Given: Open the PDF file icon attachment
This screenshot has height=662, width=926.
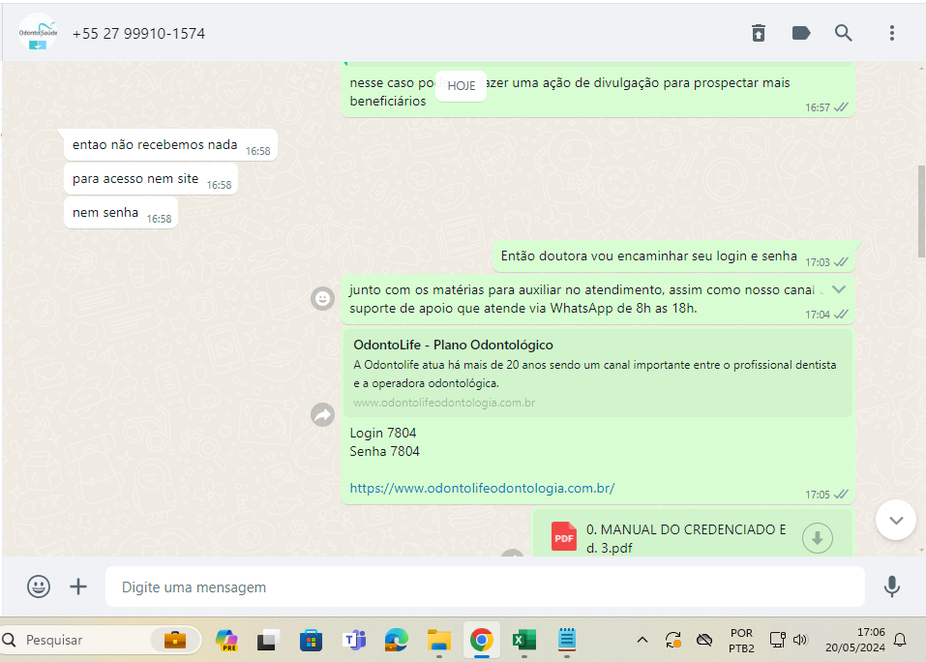Looking at the screenshot, I should coord(563,537).
